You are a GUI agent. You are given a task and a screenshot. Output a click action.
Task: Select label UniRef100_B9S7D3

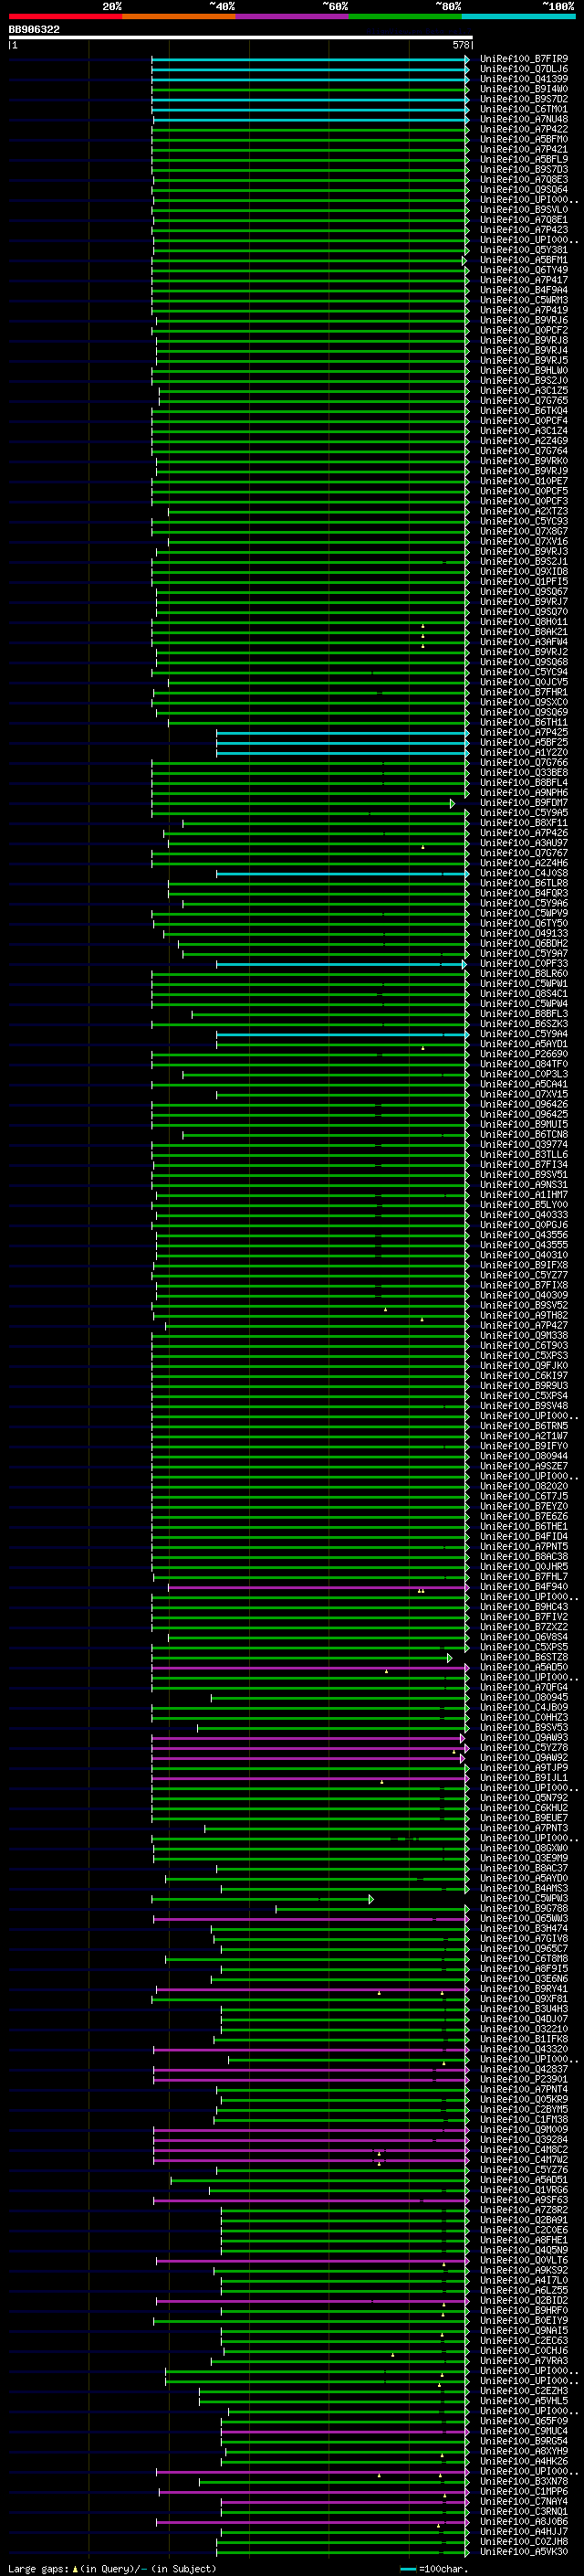tap(523, 169)
